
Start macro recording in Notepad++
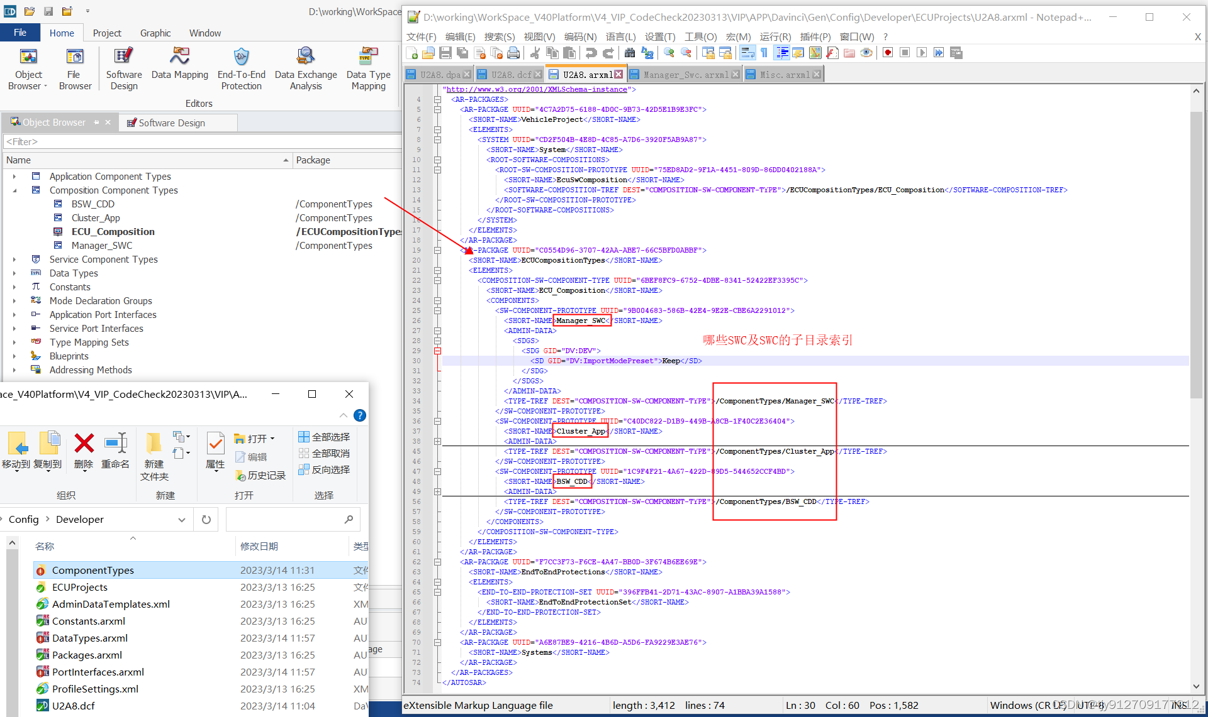[x=888, y=53]
